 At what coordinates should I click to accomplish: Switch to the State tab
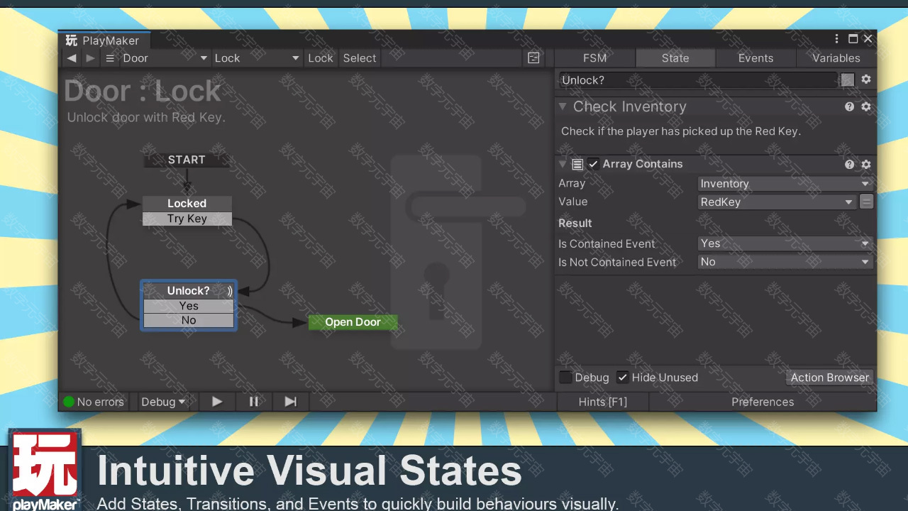click(675, 58)
